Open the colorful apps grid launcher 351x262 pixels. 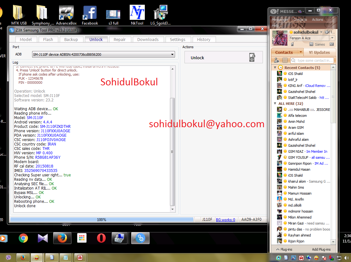click(x=82, y=238)
